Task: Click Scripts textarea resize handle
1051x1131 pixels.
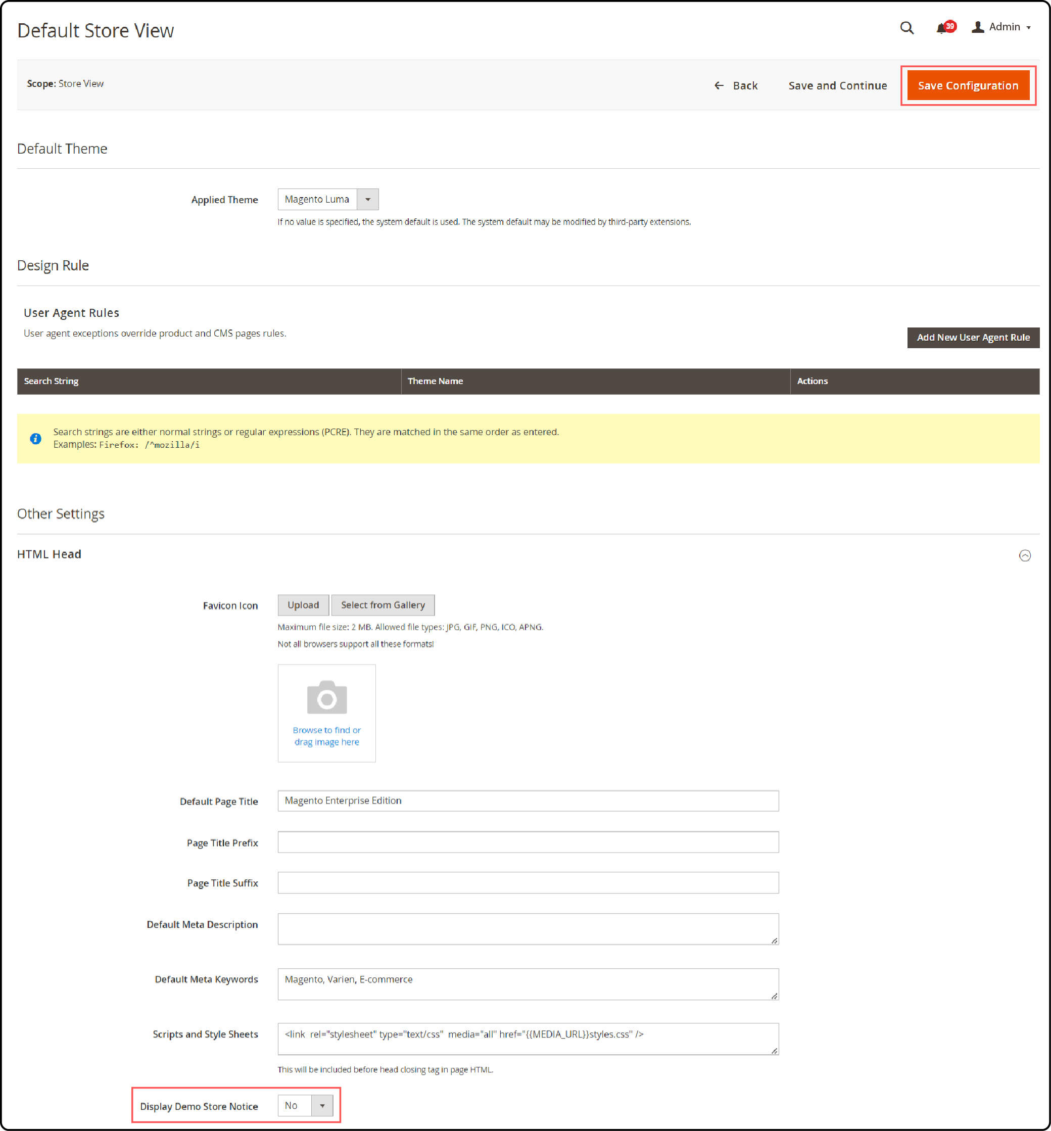Action: point(774,1050)
